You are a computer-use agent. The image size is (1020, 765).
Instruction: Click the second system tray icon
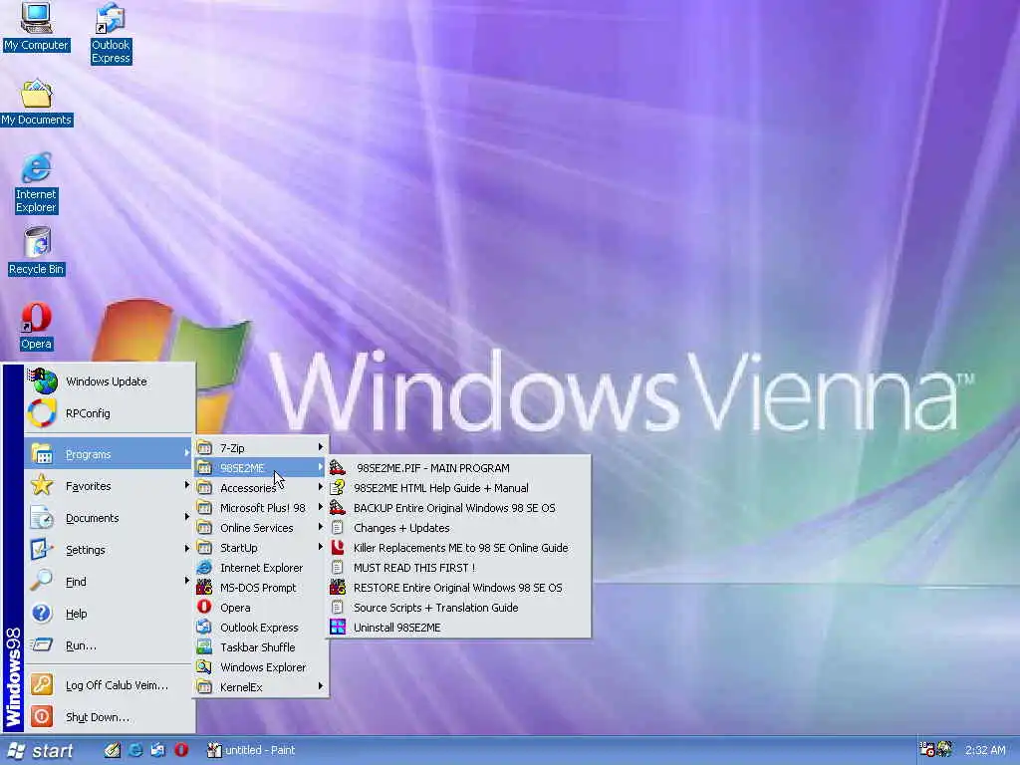pos(944,750)
